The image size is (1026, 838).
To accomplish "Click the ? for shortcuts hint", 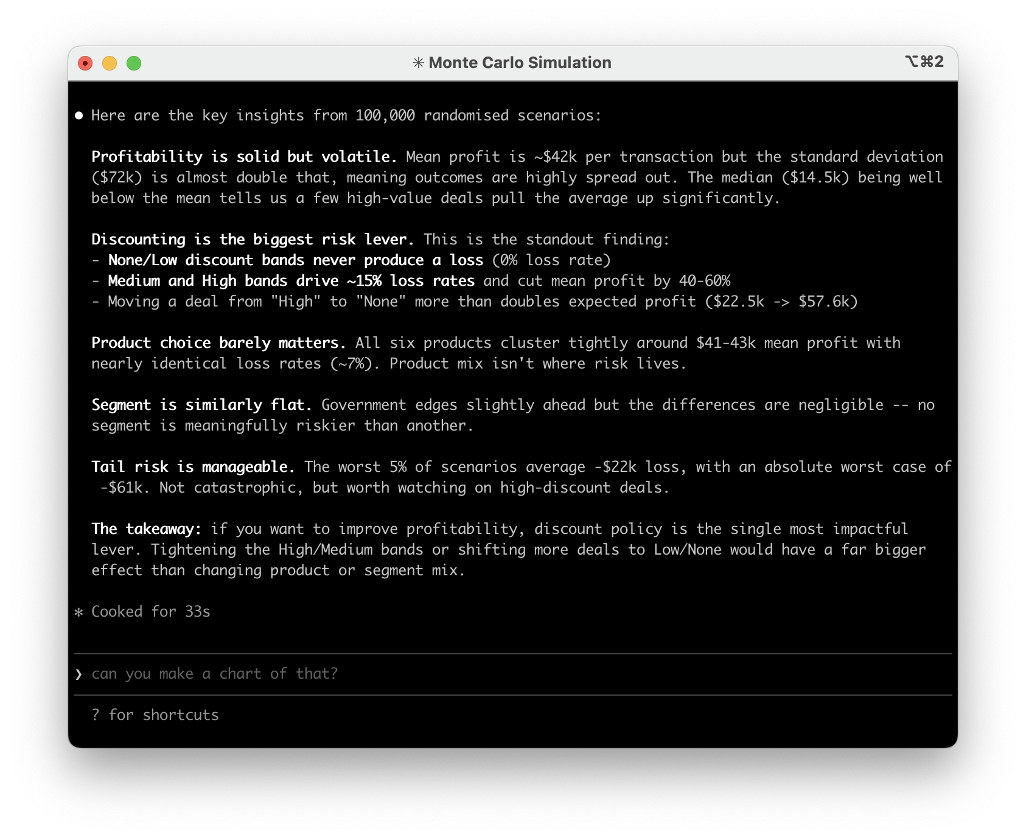I will pos(155,715).
